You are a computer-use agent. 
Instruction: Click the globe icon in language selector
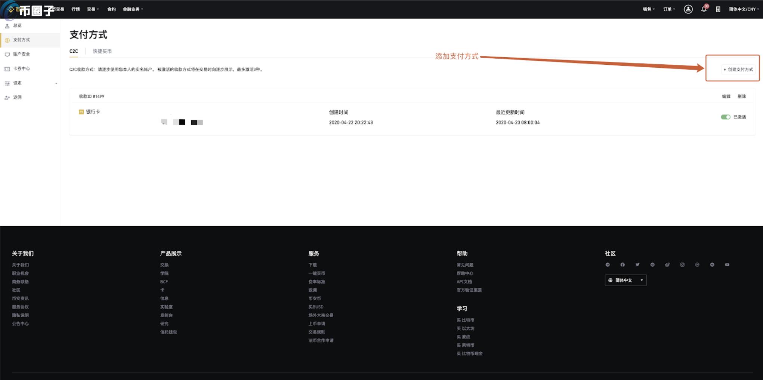[610, 280]
